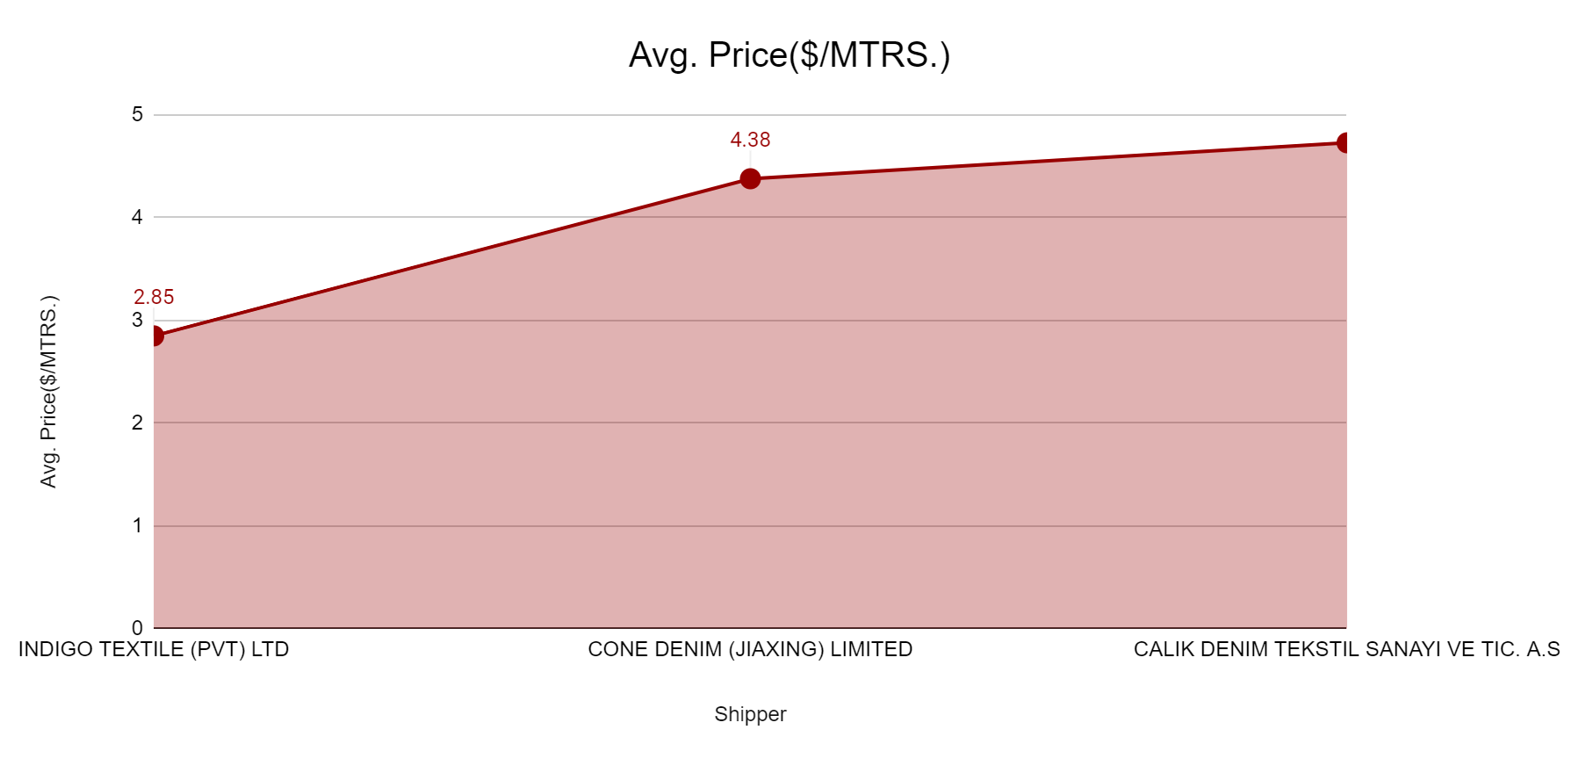Viewport: 1579px width, 766px height.
Task: Click the line segment between INDIGO and CONE points
Action: click(452, 257)
